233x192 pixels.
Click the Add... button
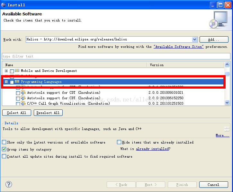(x=214, y=39)
